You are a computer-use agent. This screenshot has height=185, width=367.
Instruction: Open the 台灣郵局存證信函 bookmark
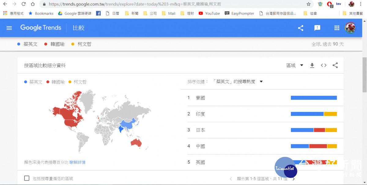pyautogui.click(x=278, y=13)
